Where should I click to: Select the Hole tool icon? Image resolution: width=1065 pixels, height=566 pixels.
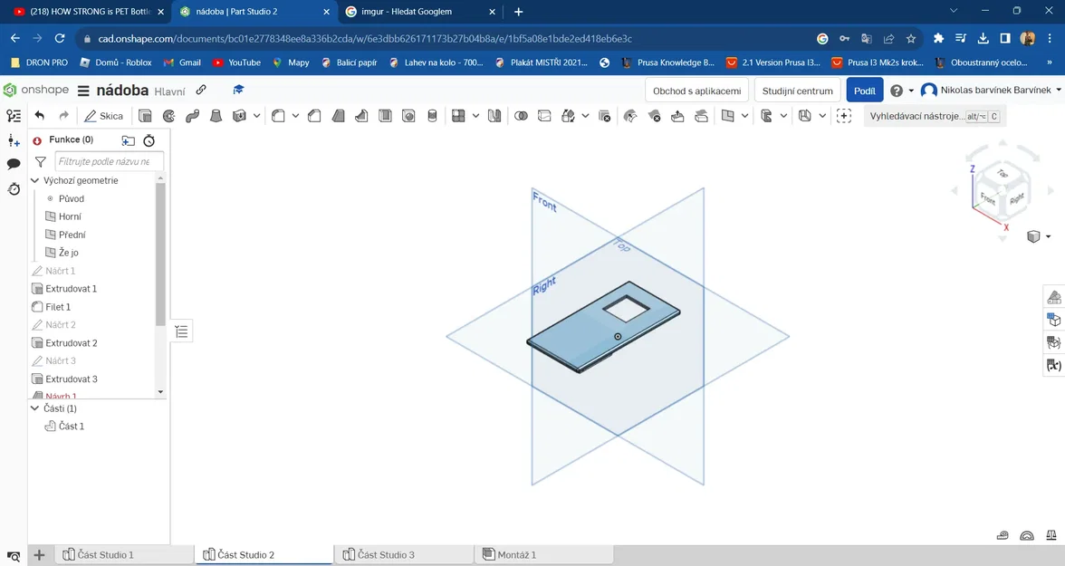408,116
